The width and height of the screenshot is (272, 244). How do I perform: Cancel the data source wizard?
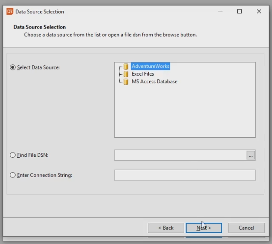(246, 228)
